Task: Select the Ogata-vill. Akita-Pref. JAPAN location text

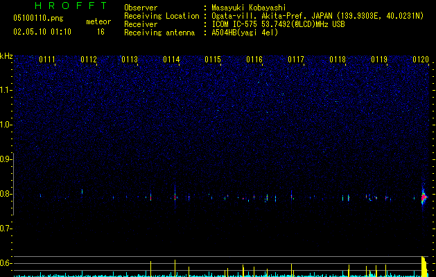Action: (x=317, y=16)
